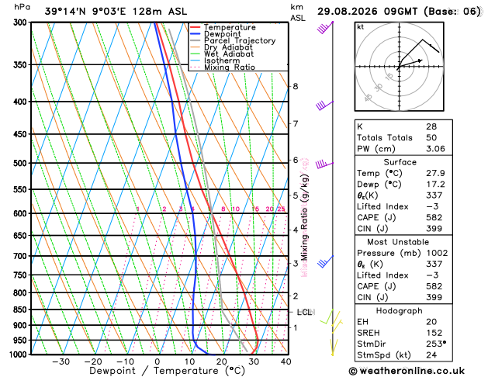Click the purple wind barb at 500 hPa
The width and height of the screenshot is (488, 377).
(324, 164)
